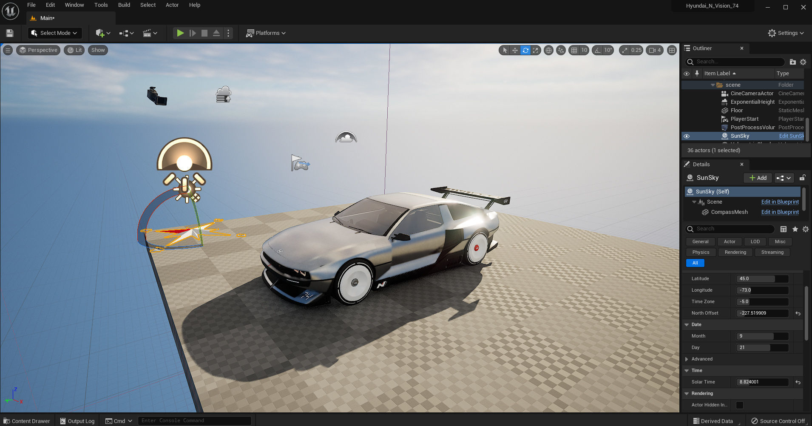Change rotation snap angle 10°
812x426 pixels.
click(608, 50)
